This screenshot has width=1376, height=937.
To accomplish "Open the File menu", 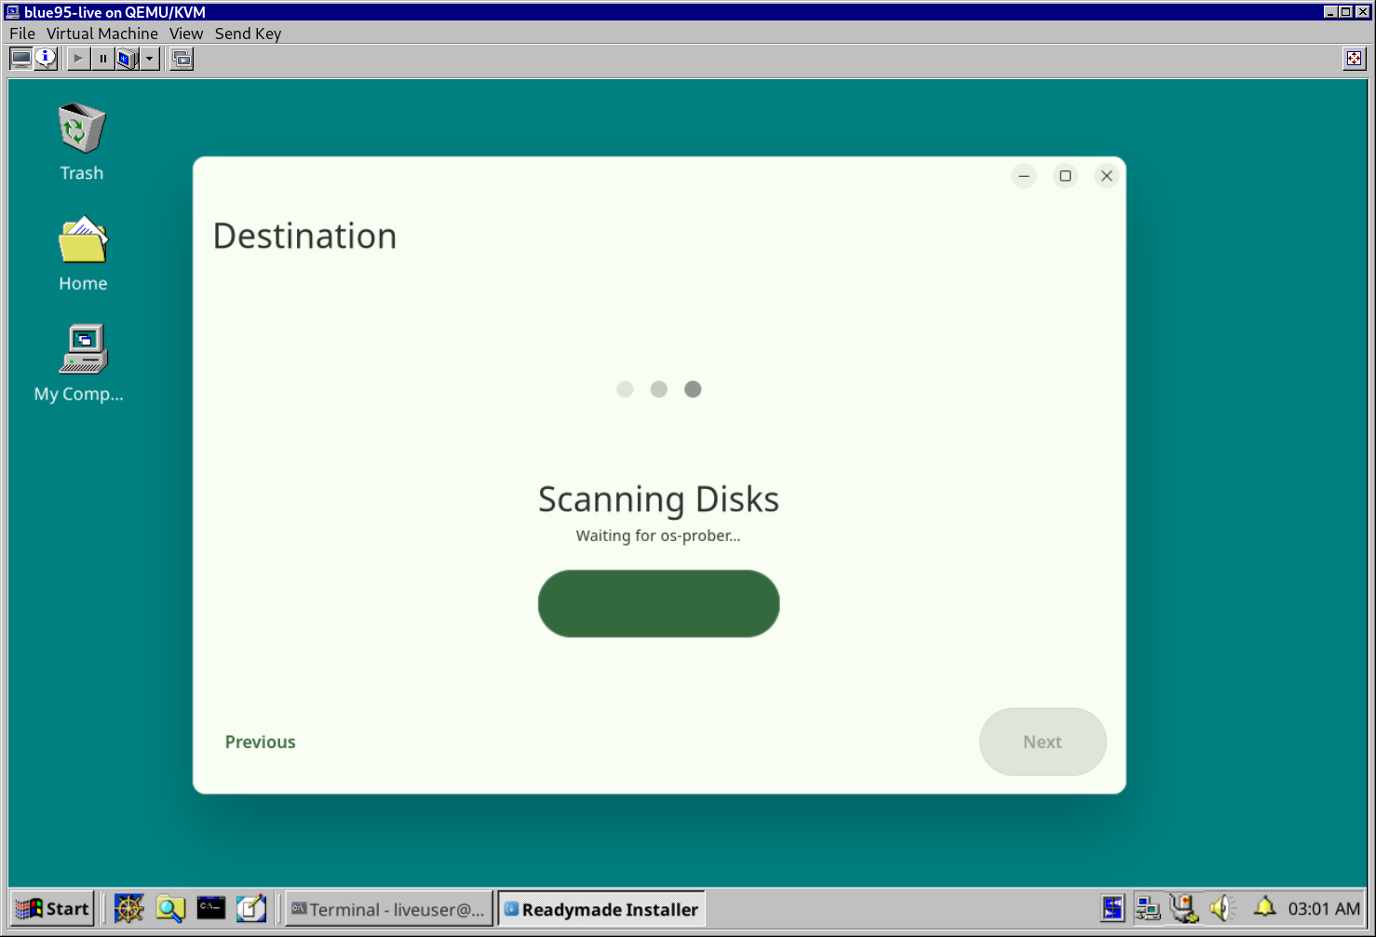I will [22, 34].
